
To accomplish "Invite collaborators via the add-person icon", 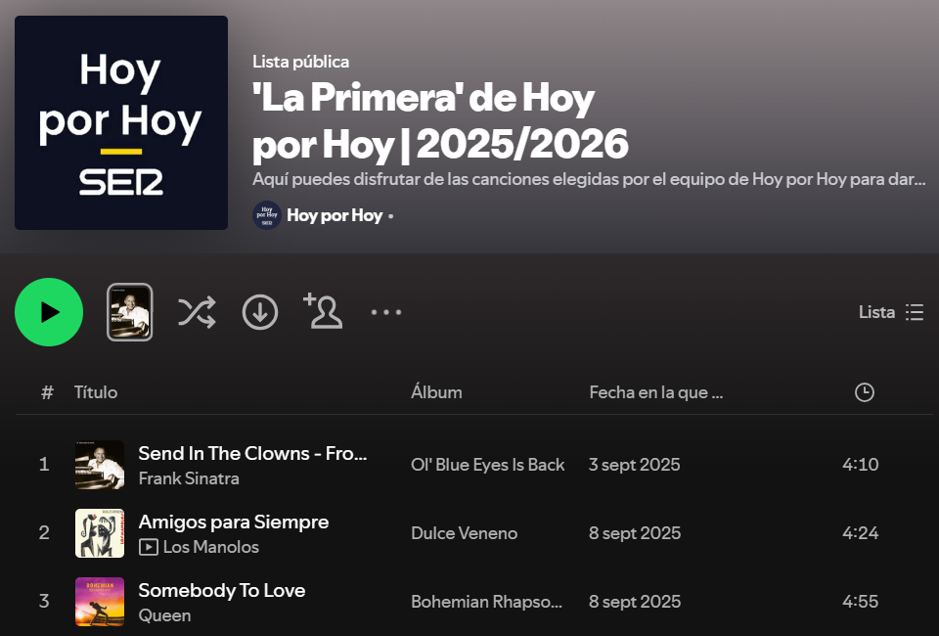I will coord(323,311).
